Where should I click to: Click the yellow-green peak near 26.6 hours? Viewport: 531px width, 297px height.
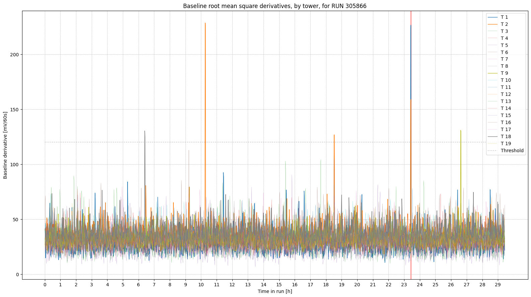click(461, 131)
